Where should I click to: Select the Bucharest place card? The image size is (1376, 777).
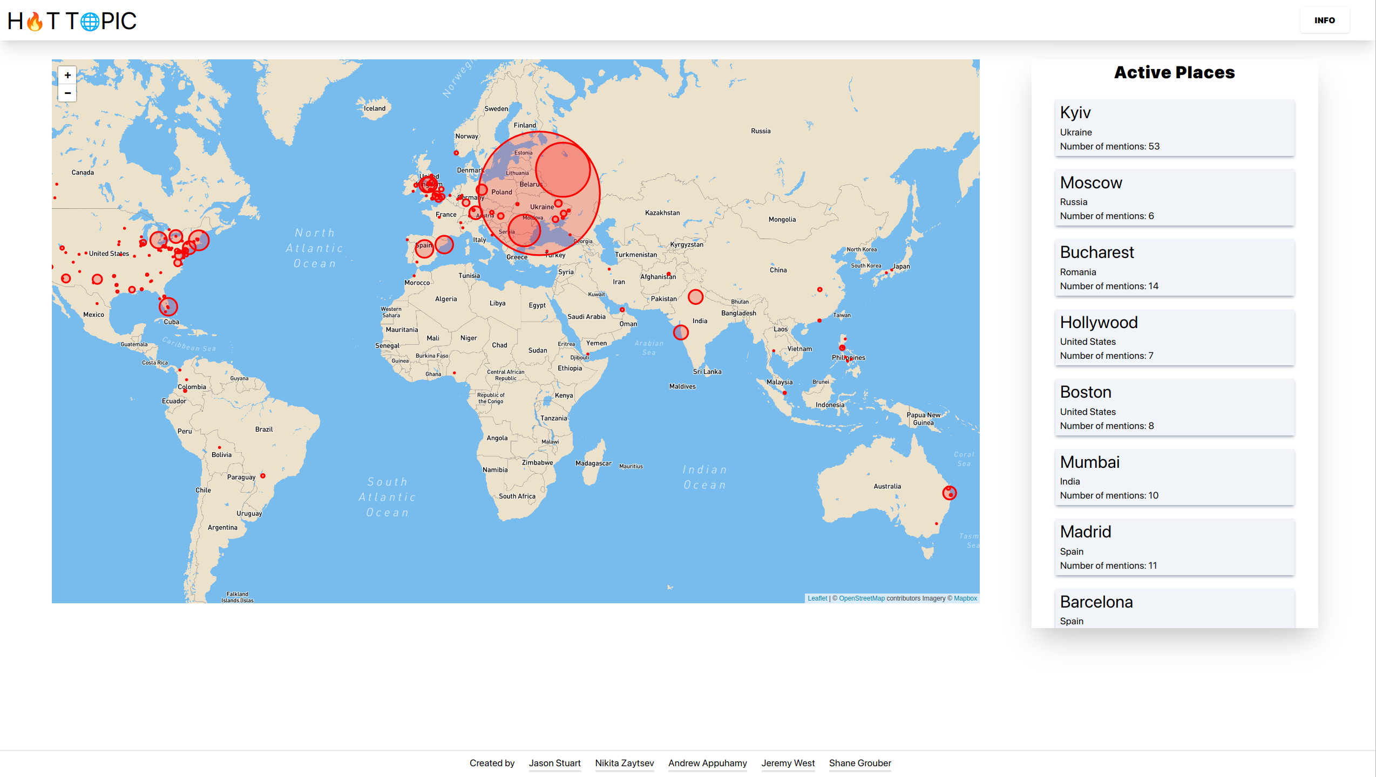pyautogui.click(x=1174, y=268)
